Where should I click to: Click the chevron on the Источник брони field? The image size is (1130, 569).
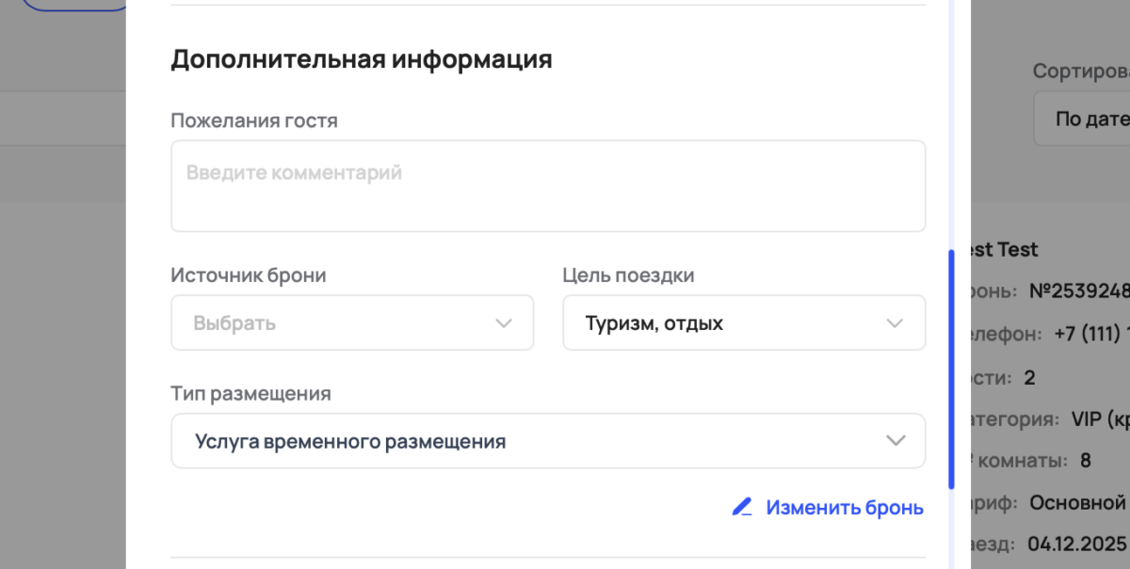(x=502, y=323)
